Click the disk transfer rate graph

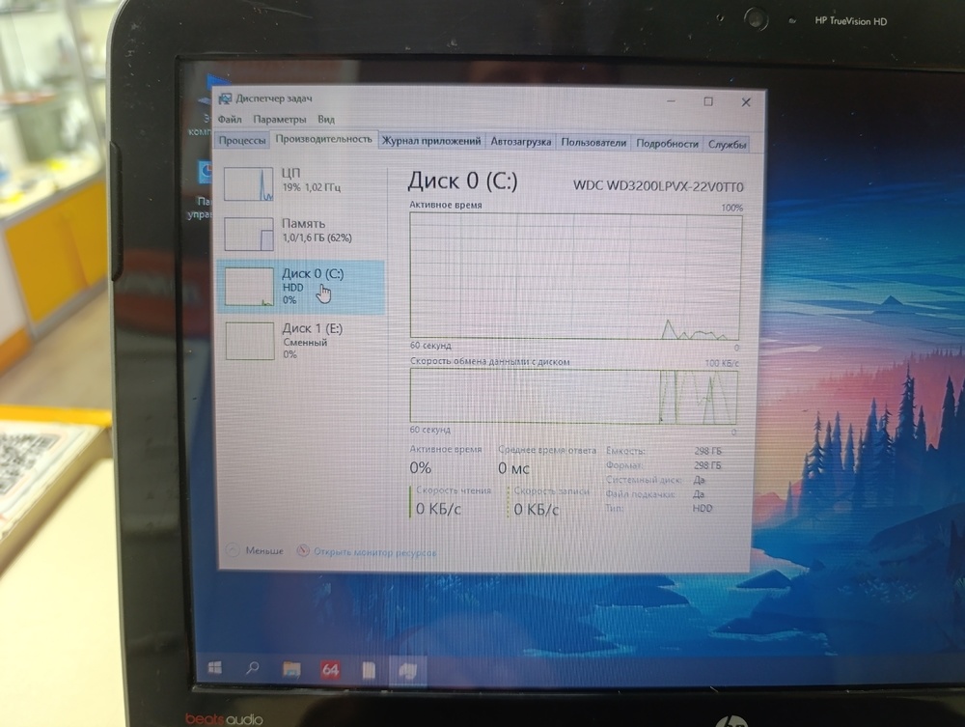pos(573,397)
